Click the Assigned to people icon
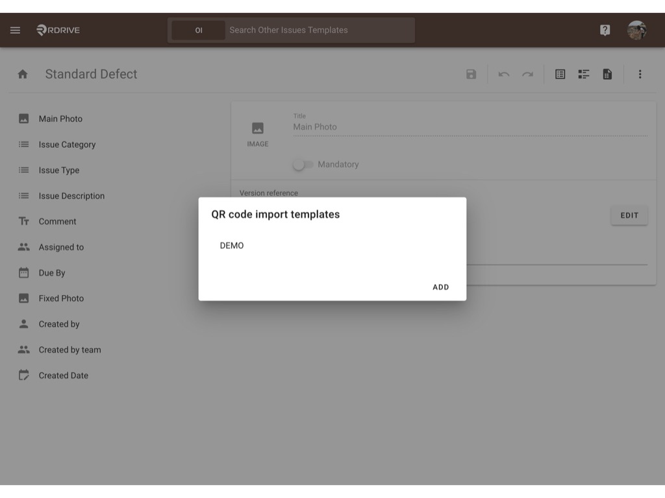Screen dimensions: 665x498 24,247
